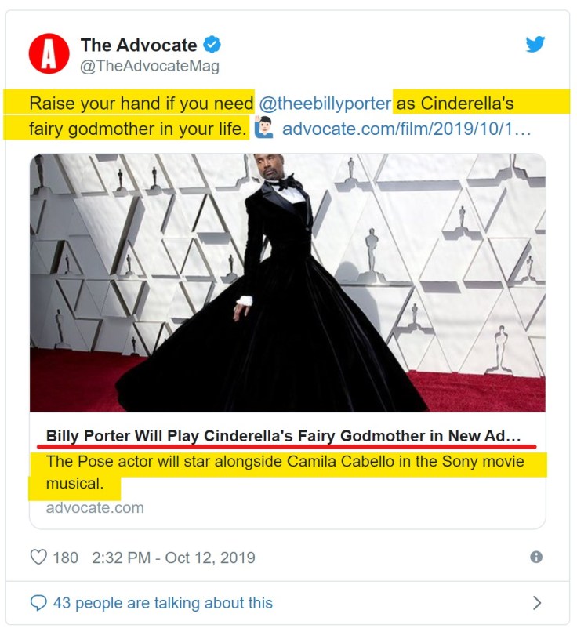This screenshot has width=577, height=632.
Task: Open the Twitter bird logo
Action: 535,44
